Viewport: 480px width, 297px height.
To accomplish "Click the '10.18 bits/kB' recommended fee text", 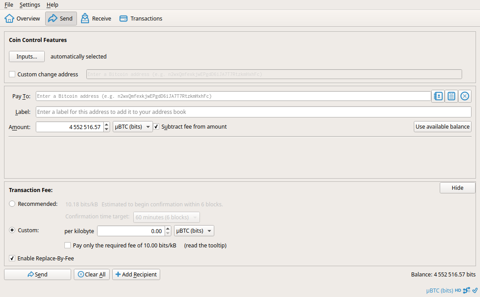I will pos(81,205).
